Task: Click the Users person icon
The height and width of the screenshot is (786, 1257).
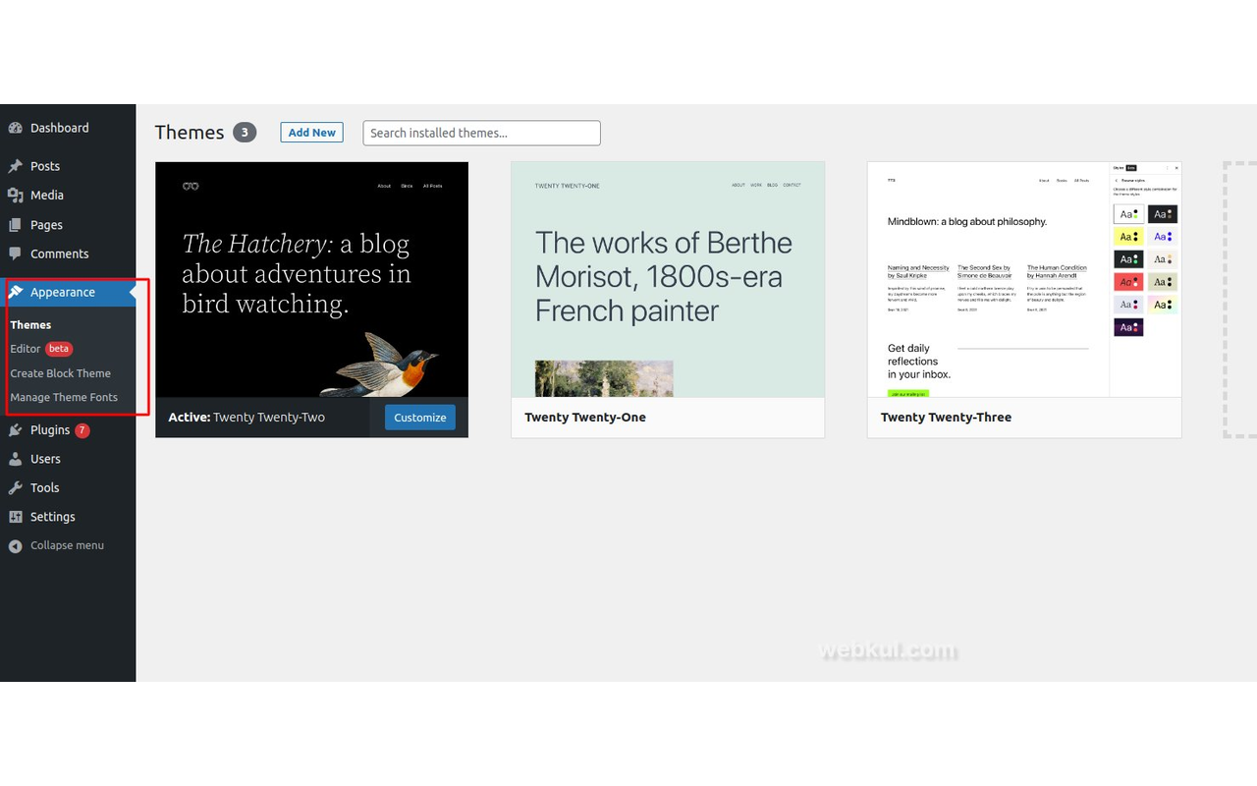Action: tap(15, 459)
